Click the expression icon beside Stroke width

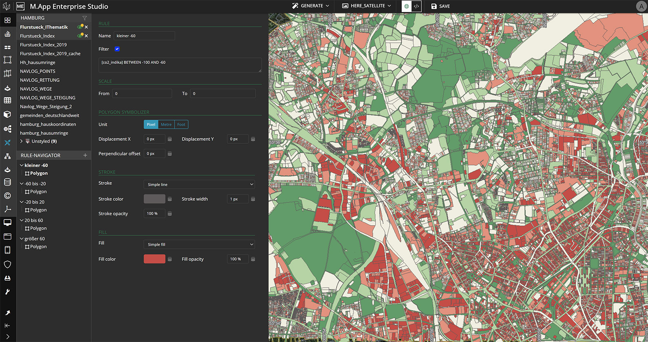(253, 199)
